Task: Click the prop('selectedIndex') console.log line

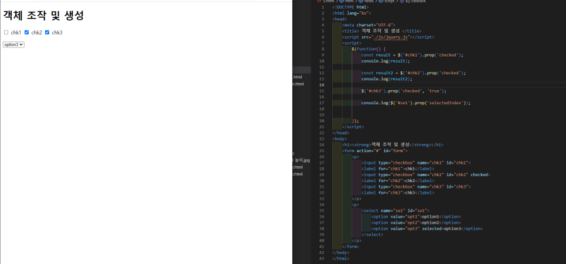Action: click(416, 103)
